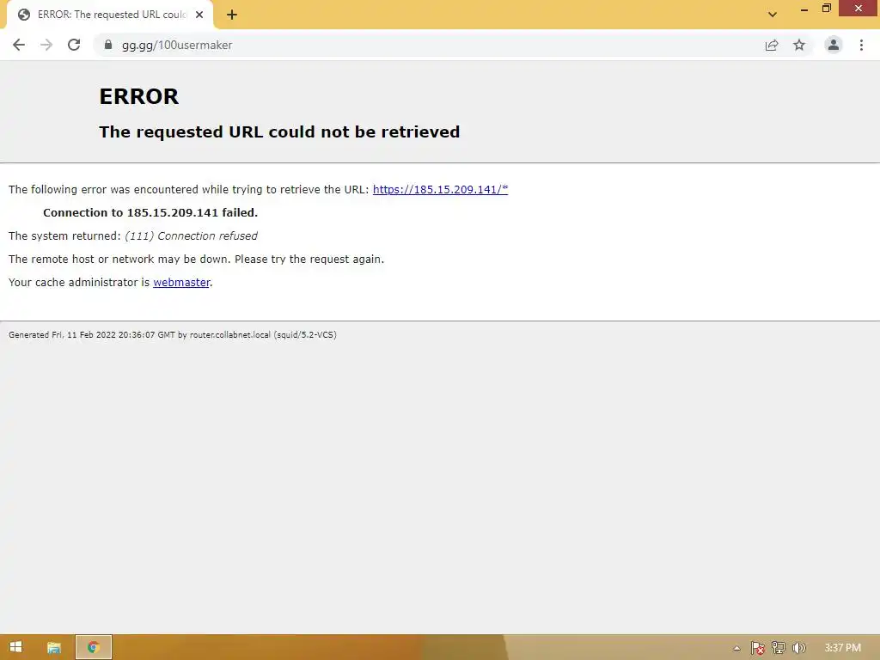
Task: Click the webmaster link
Action: coord(181,282)
